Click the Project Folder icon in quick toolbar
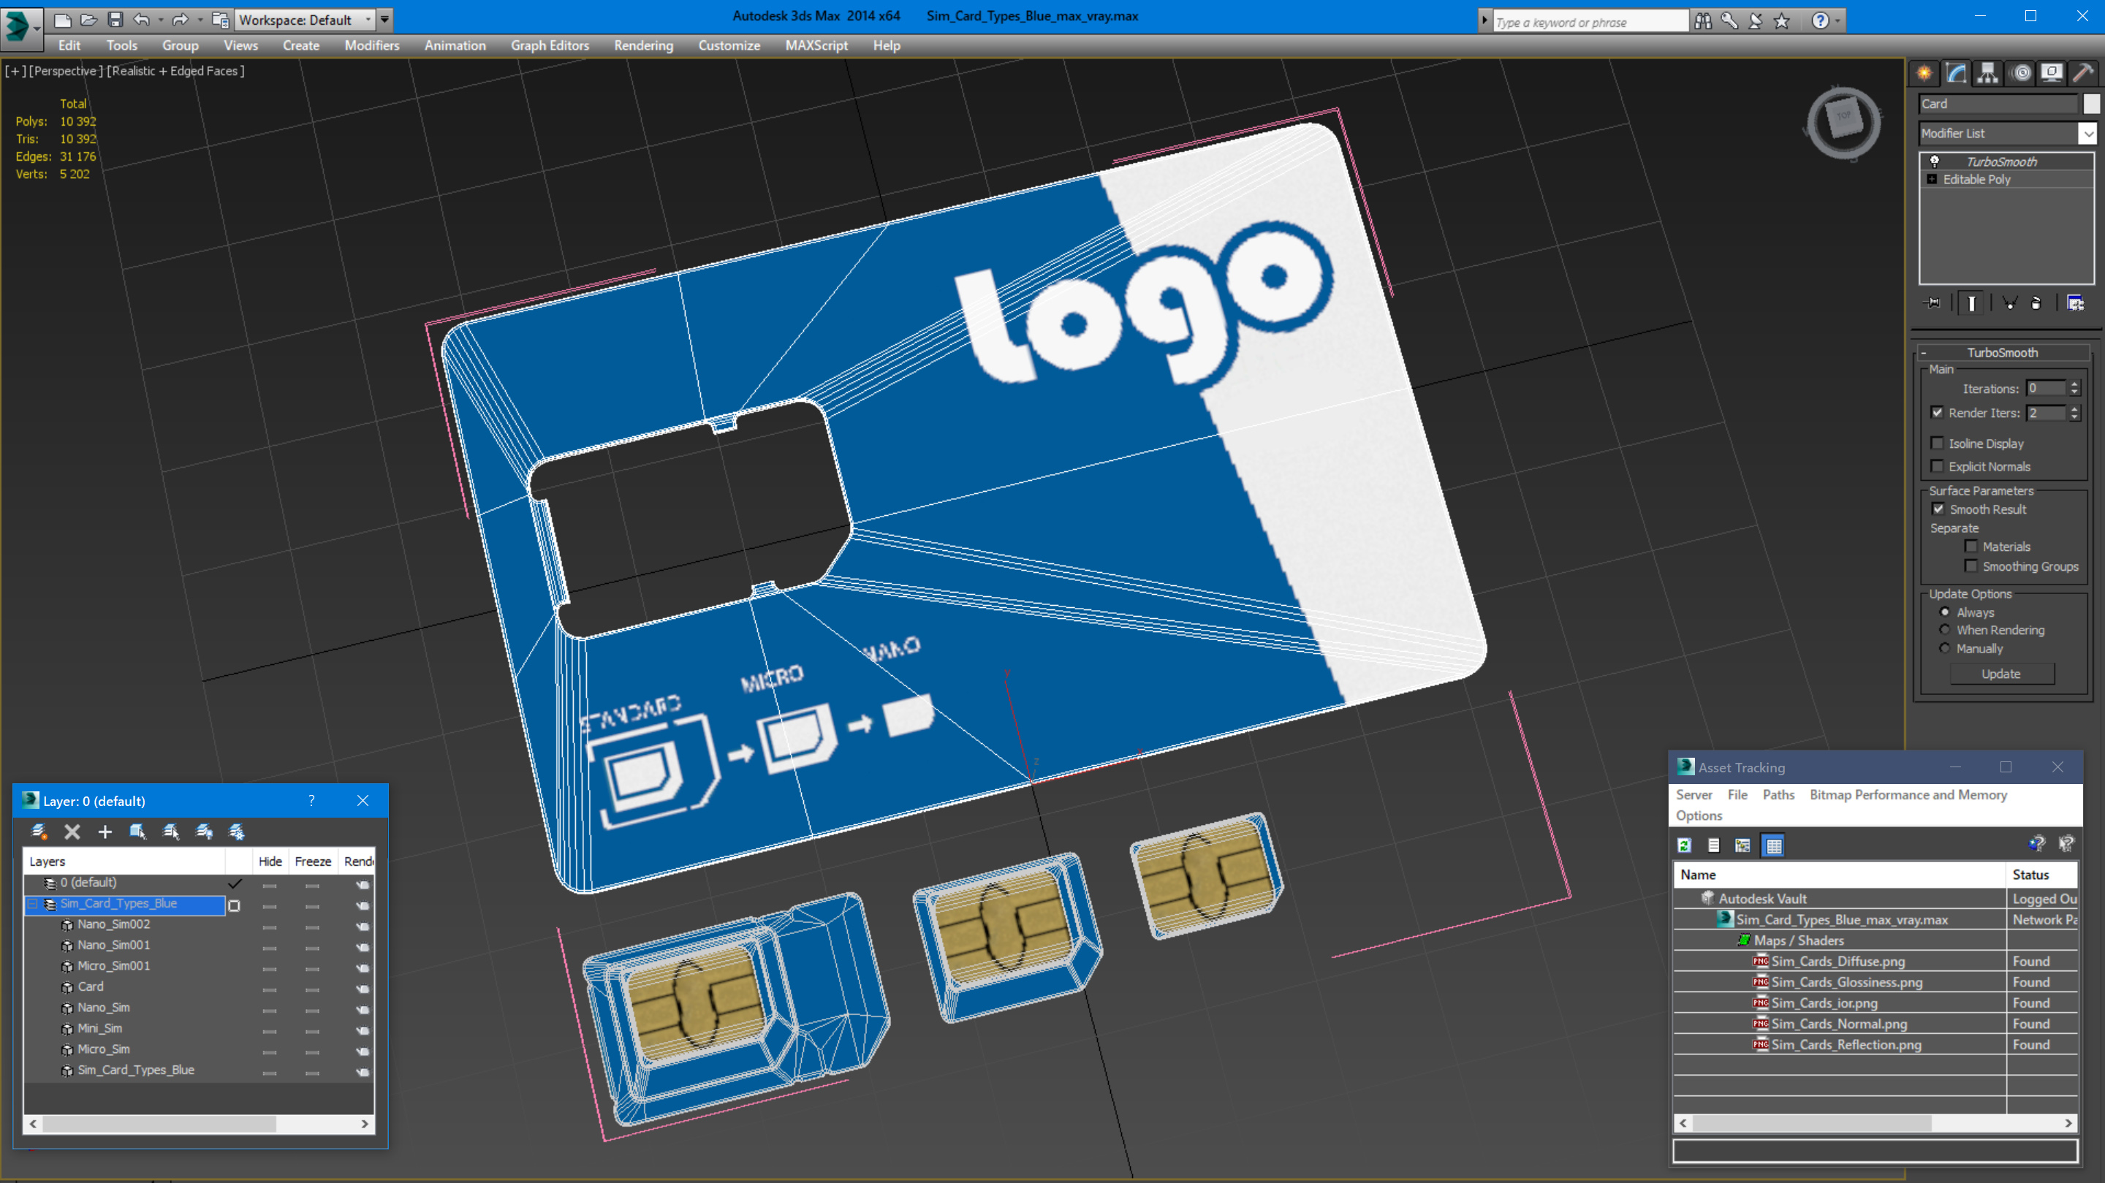The height and width of the screenshot is (1183, 2105). pyautogui.click(x=220, y=20)
